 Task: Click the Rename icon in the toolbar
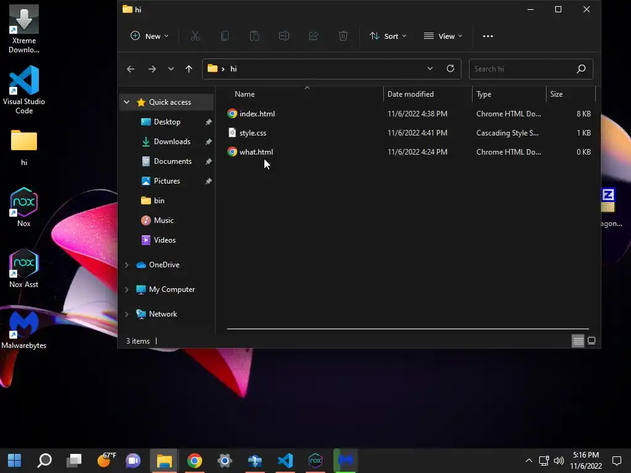[284, 36]
